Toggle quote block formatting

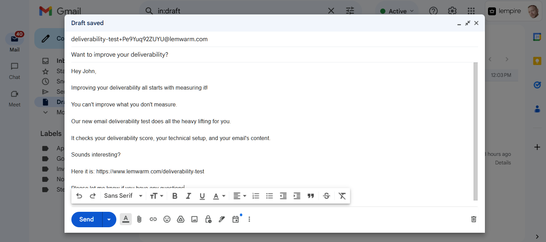311,196
